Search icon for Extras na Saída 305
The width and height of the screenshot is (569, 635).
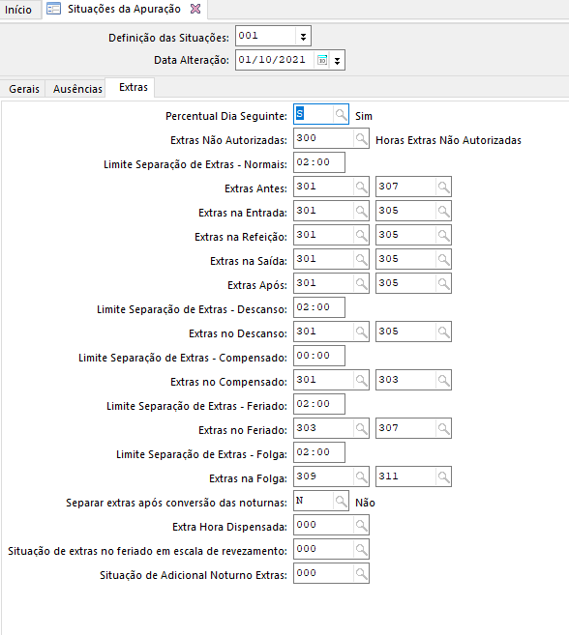coord(443,260)
